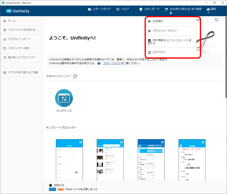Image resolution: width=227 pixels, height=194 pixels.
Task: Click the Unifinity logo in header
Action: pos(18,11)
